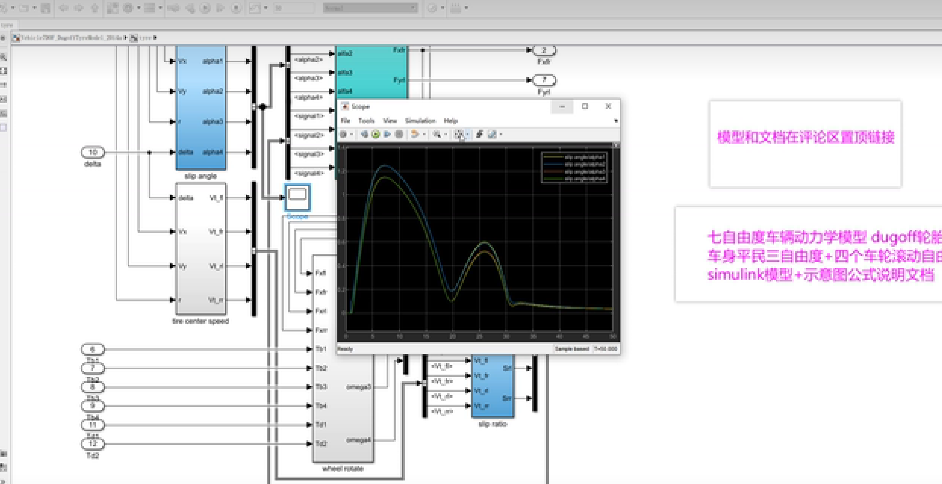Select the Scope block in the diagram
The image size is (942, 484).
click(297, 197)
